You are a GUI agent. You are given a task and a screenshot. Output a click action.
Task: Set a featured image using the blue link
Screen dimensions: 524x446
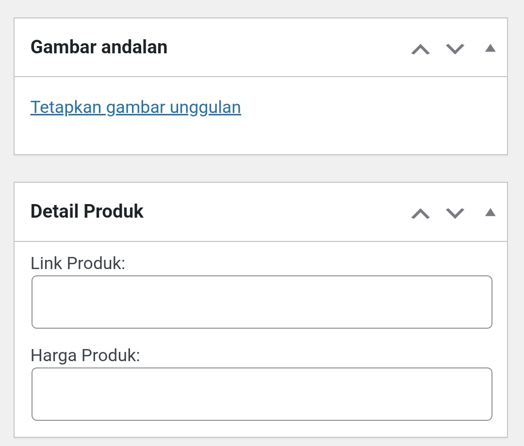point(136,107)
